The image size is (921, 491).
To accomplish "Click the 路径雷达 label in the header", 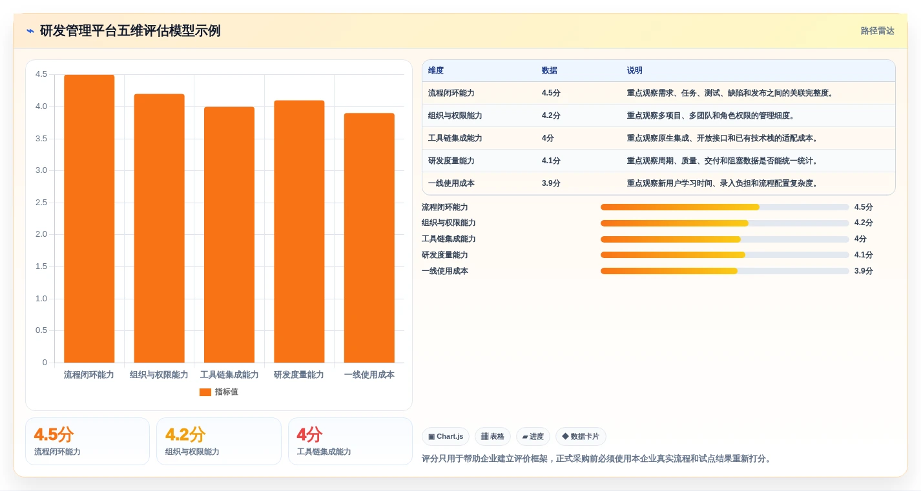I will pyautogui.click(x=877, y=31).
